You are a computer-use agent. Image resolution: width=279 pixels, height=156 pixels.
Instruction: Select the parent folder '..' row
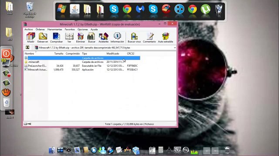click(82, 58)
